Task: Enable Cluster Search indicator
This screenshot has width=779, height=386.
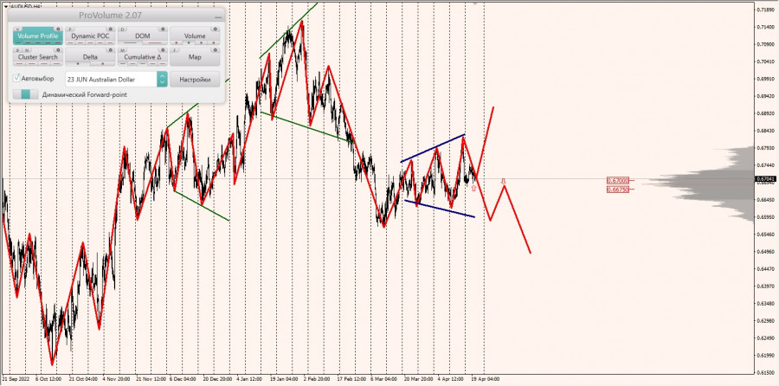Action: (38, 56)
